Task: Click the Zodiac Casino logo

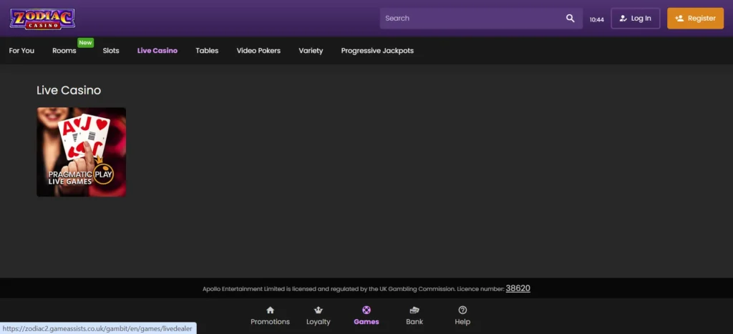Action: point(42,19)
